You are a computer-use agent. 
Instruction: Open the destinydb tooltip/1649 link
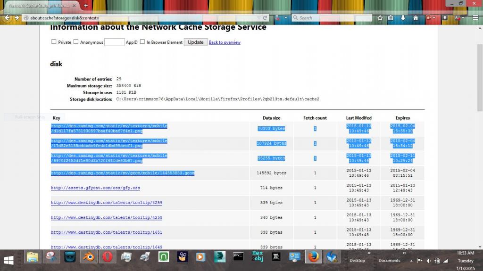pos(107,247)
